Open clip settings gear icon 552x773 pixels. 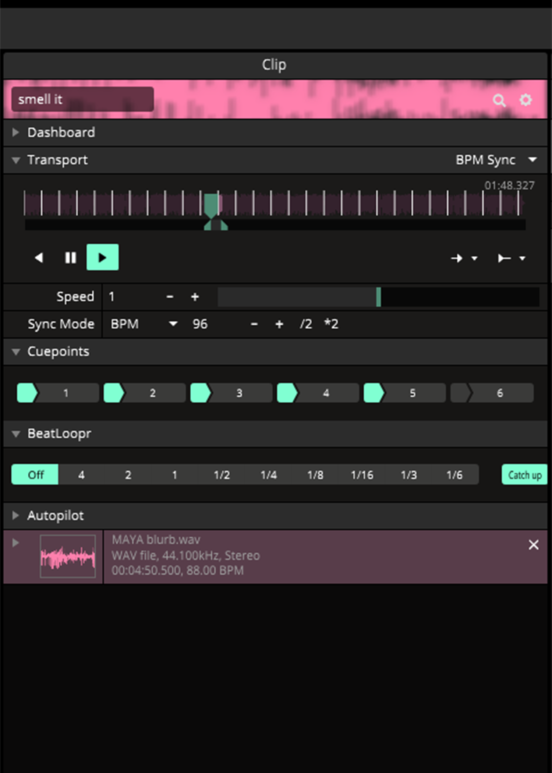[x=526, y=100]
